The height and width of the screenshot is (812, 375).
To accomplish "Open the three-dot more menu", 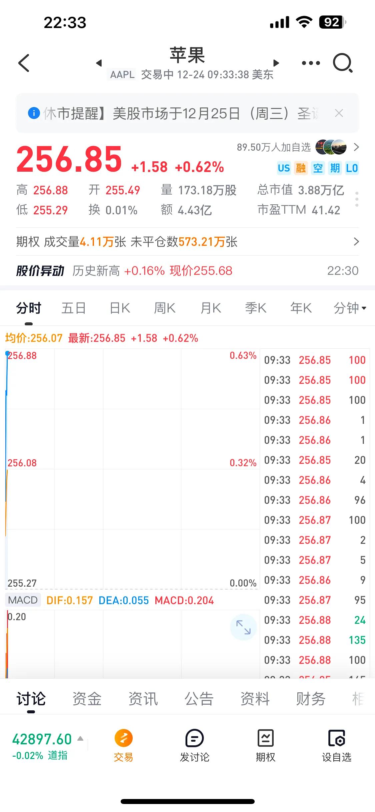I will [x=311, y=63].
